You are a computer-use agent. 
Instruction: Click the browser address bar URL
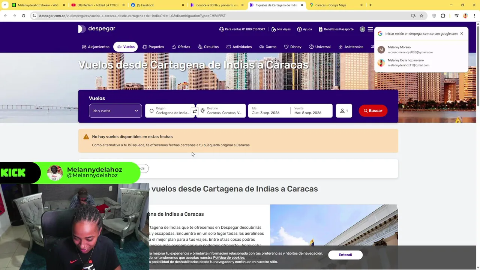coord(132,16)
